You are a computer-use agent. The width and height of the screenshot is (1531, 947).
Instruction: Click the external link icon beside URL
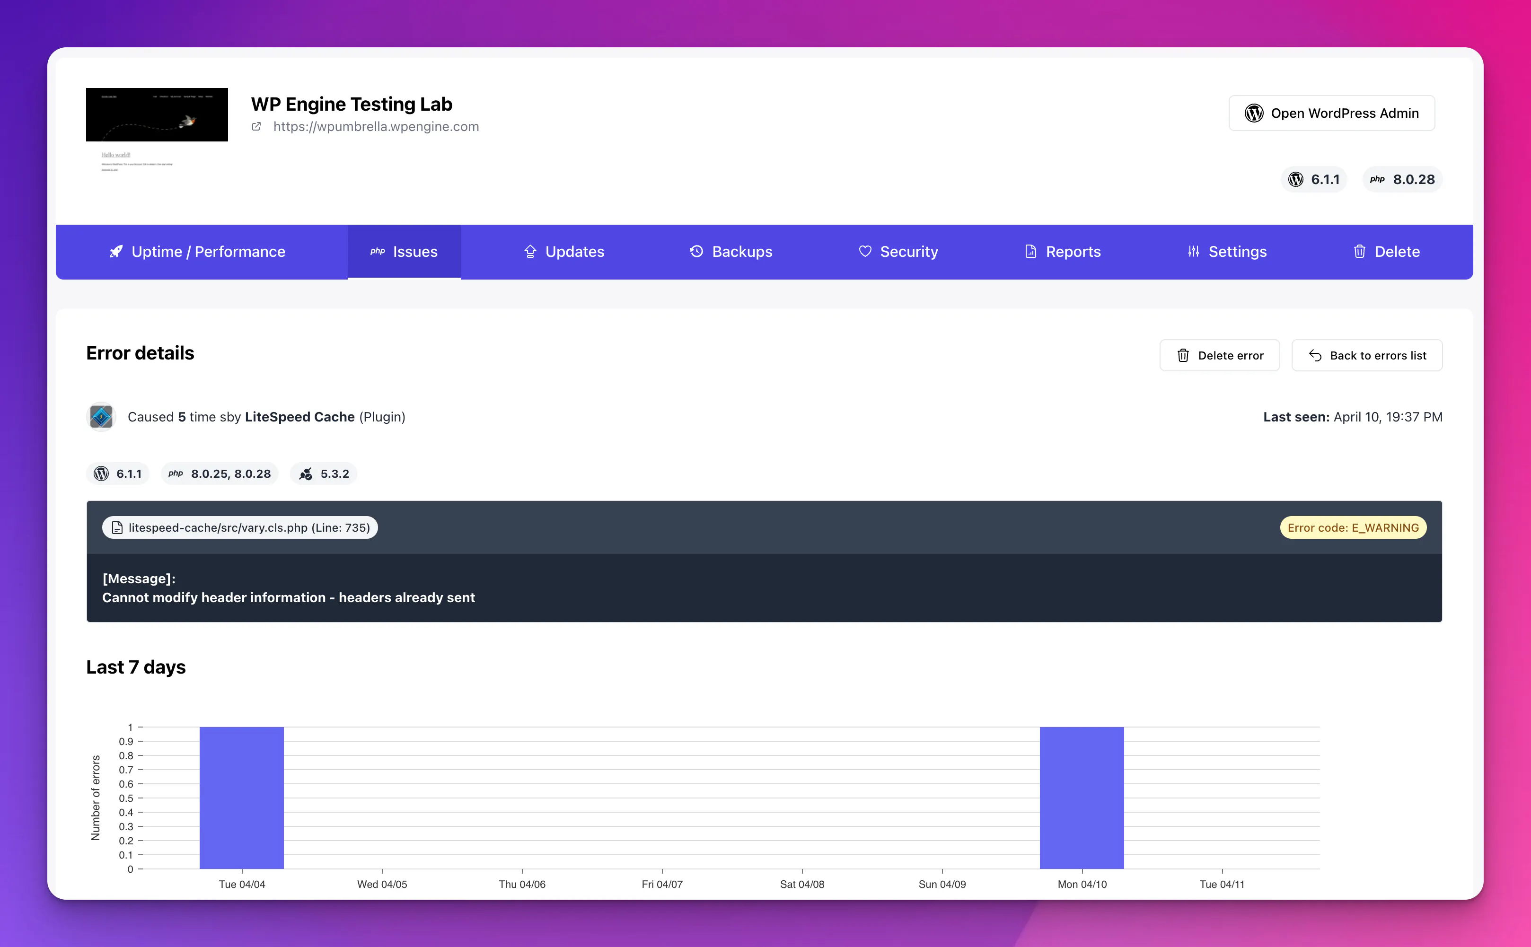256,126
